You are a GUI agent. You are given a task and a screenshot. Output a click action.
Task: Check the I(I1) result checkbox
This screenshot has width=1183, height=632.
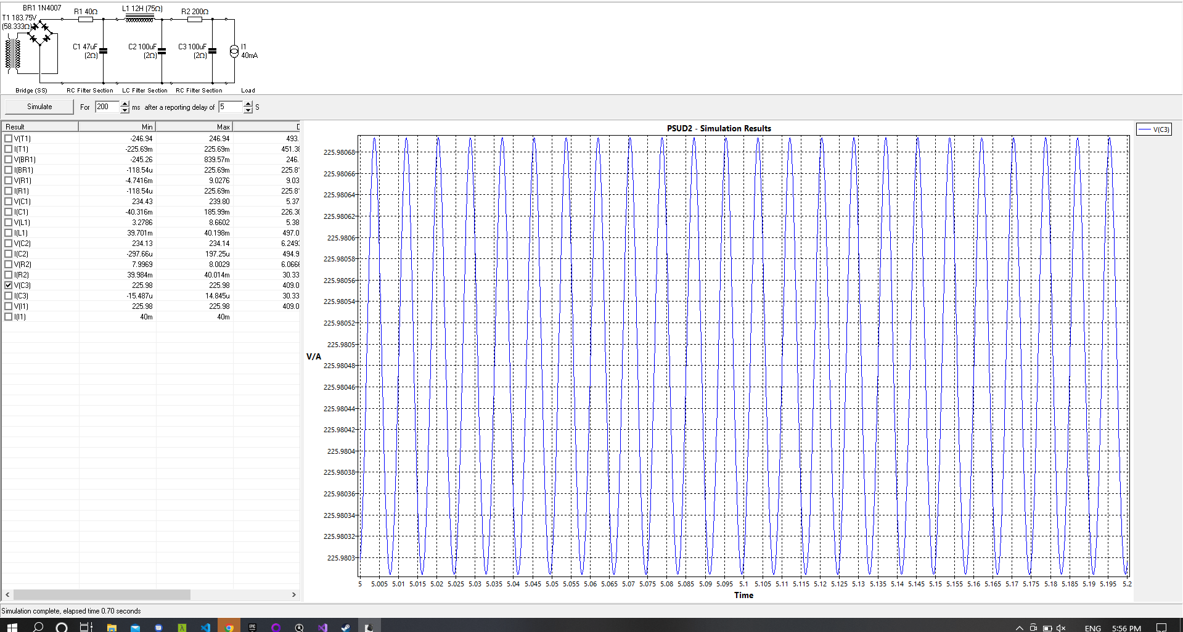9,317
